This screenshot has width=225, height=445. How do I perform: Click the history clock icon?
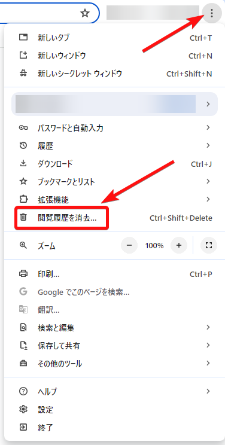coord(23,146)
